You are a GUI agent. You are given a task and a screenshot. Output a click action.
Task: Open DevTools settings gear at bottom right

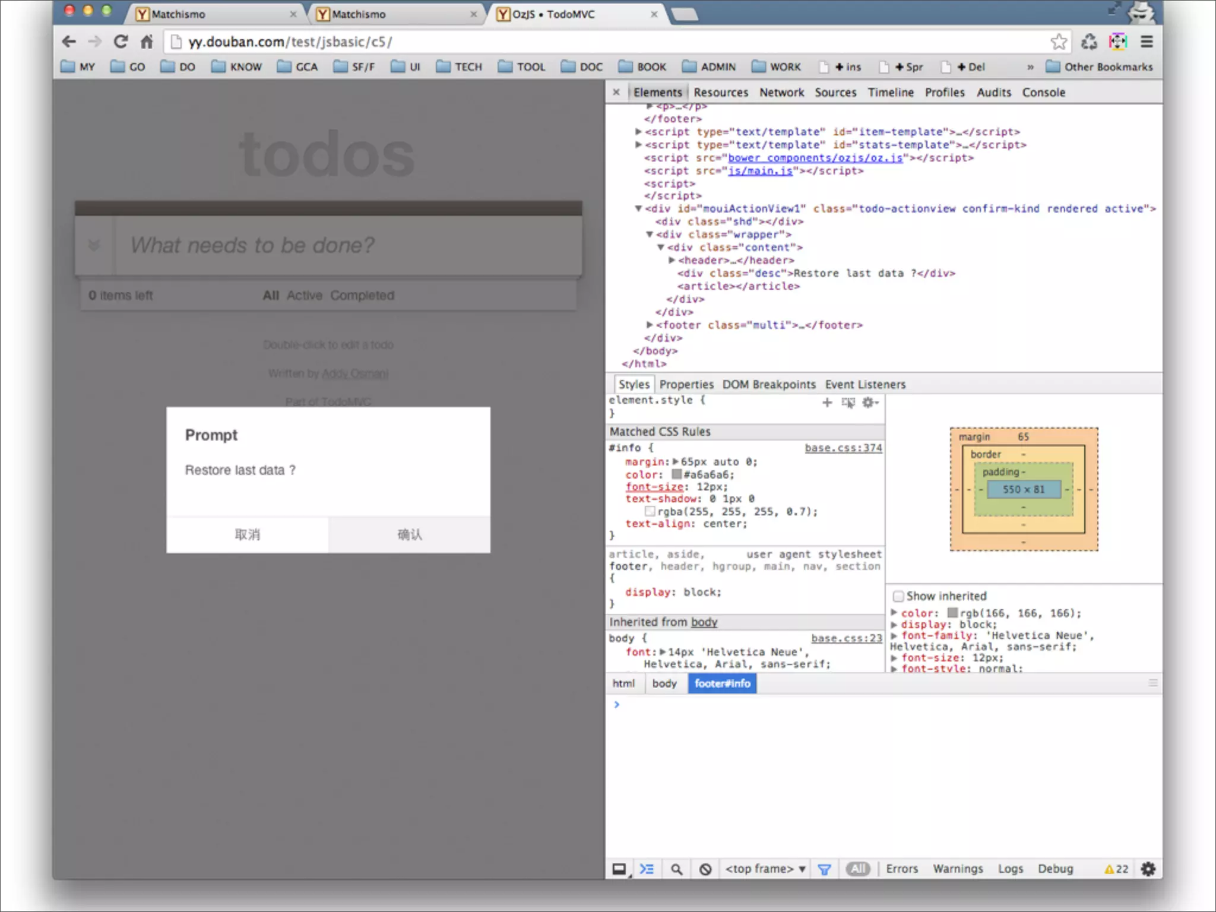pos(1148,869)
